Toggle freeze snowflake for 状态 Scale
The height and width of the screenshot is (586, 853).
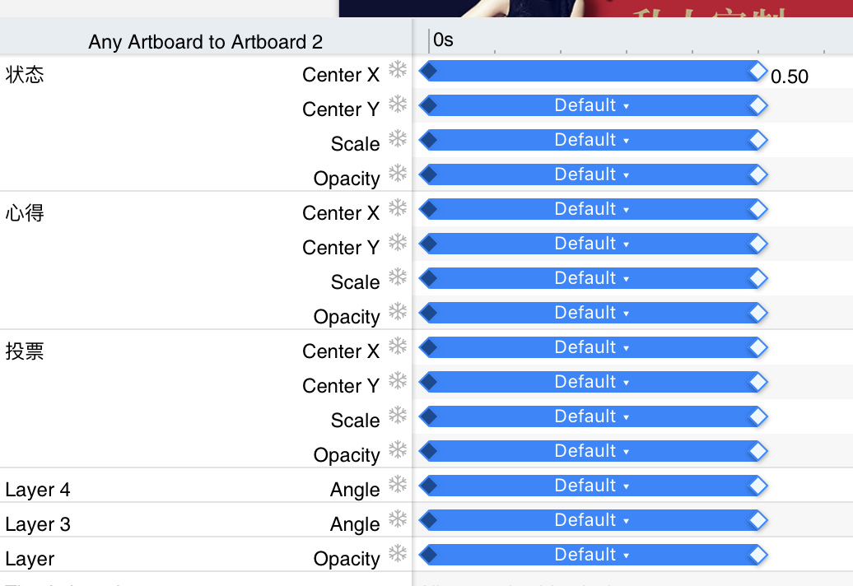tap(398, 139)
